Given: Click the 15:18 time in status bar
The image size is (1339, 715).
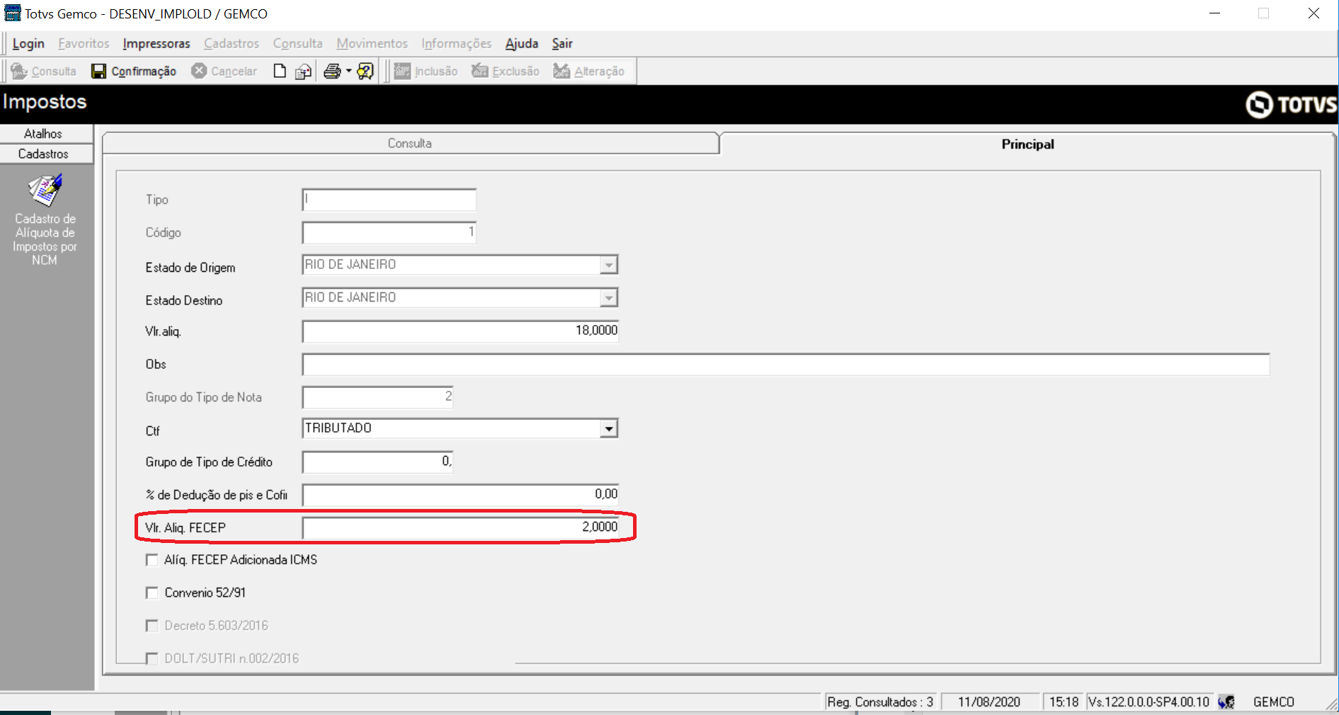Looking at the screenshot, I should tap(1064, 702).
